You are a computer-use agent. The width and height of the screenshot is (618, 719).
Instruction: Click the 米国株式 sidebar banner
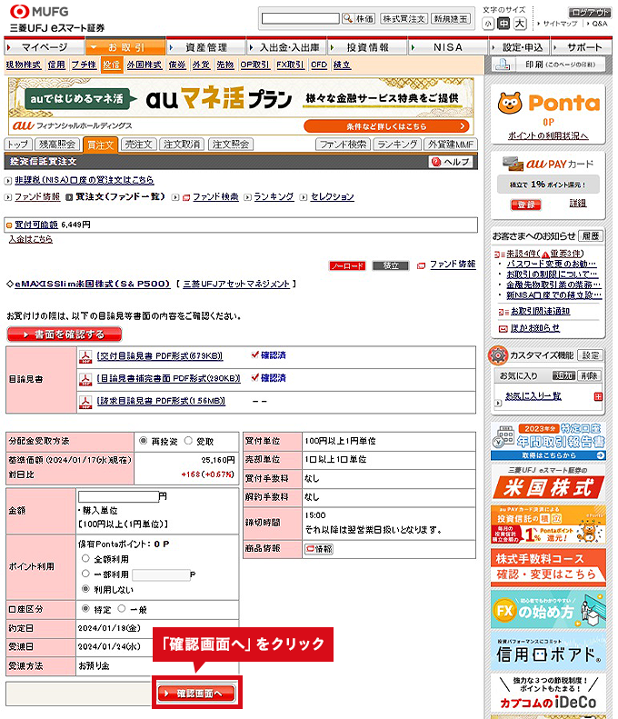click(548, 483)
